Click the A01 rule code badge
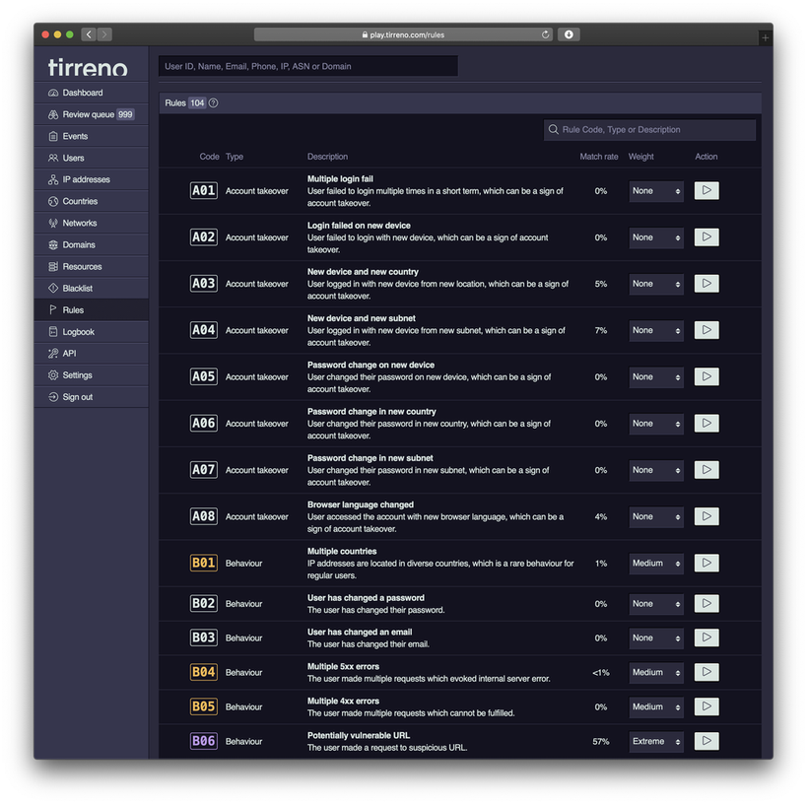This screenshot has width=807, height=804. pos(203,190)
